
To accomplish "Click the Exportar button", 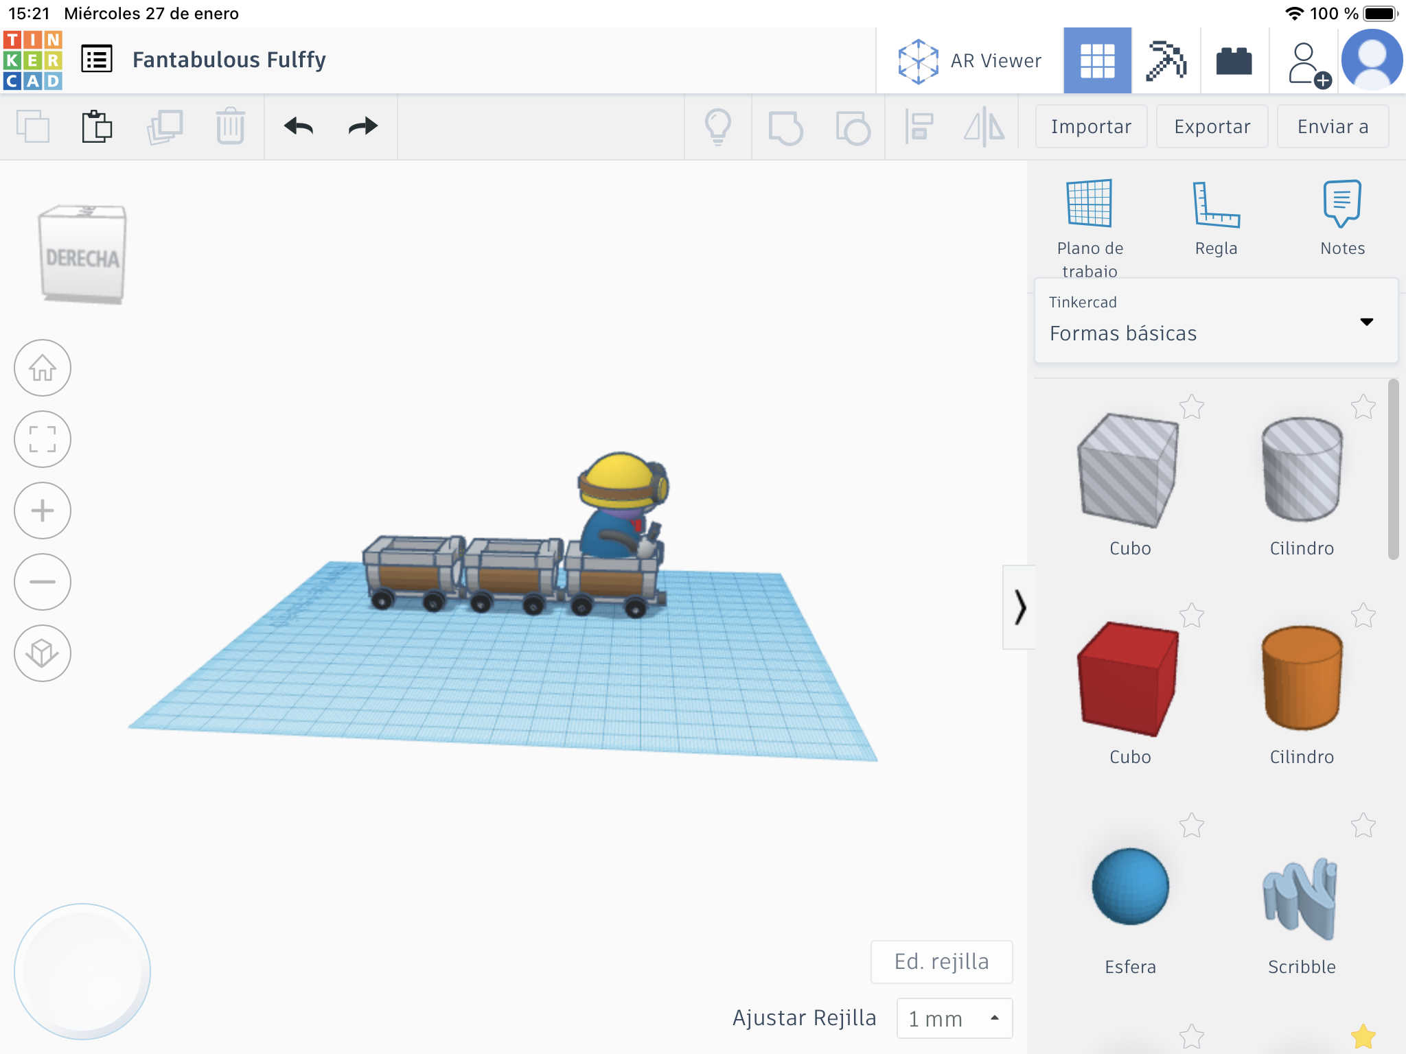I will click(x=1212, y=126).
